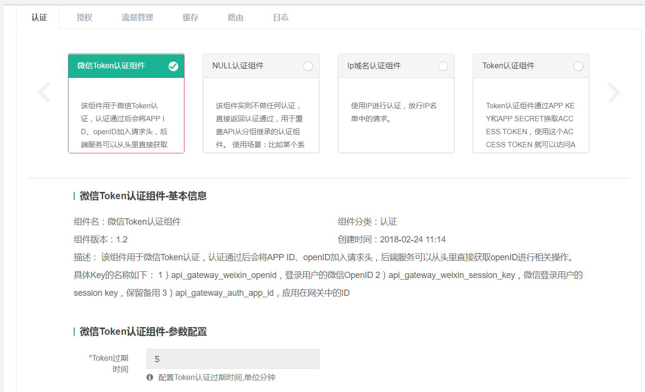This screenshot has height=392, width=645.
Task: Click the 描述 paragraph first line
Action: click(x=324, y=257)
